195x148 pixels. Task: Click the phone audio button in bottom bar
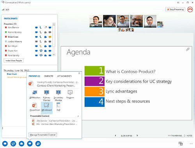[x=13, y=144]
